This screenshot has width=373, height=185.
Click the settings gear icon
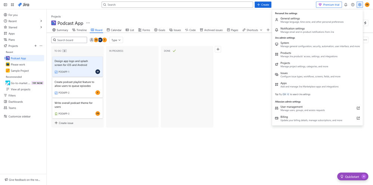tap(360, 5)
